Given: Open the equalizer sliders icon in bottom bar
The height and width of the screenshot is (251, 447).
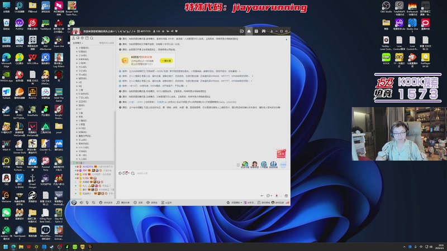Looking at the screenshot, I should coord(93,202).
